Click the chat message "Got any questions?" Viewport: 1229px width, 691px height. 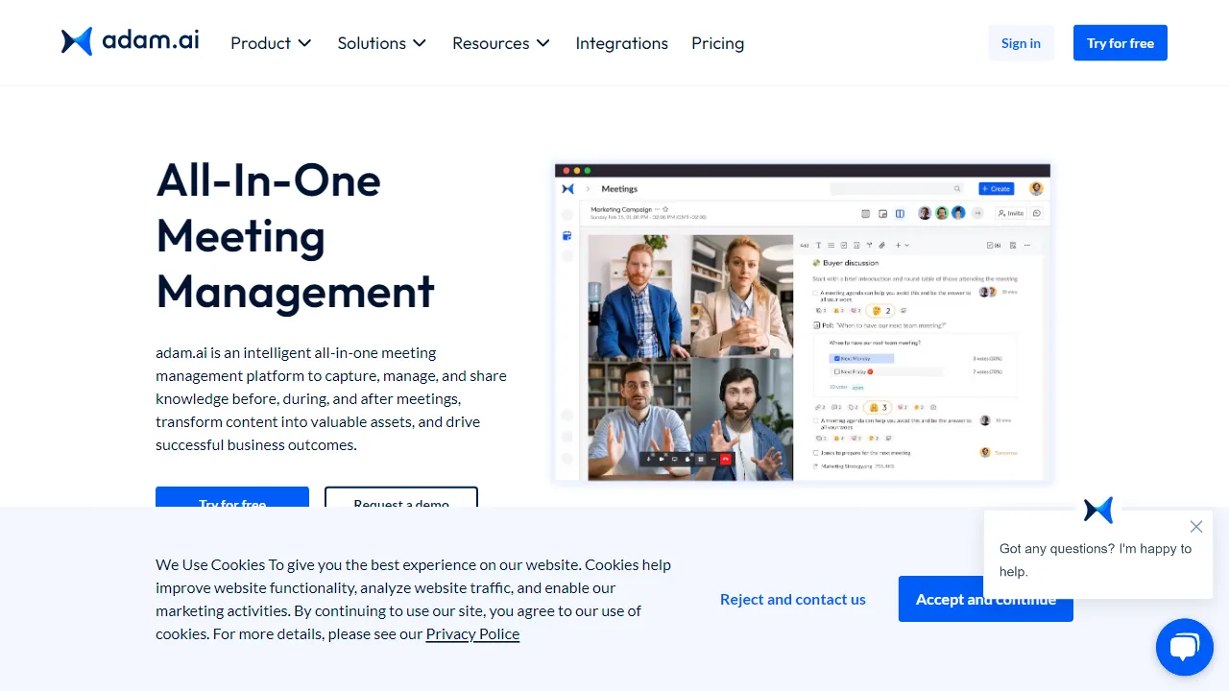click(x=1096, y=560)
